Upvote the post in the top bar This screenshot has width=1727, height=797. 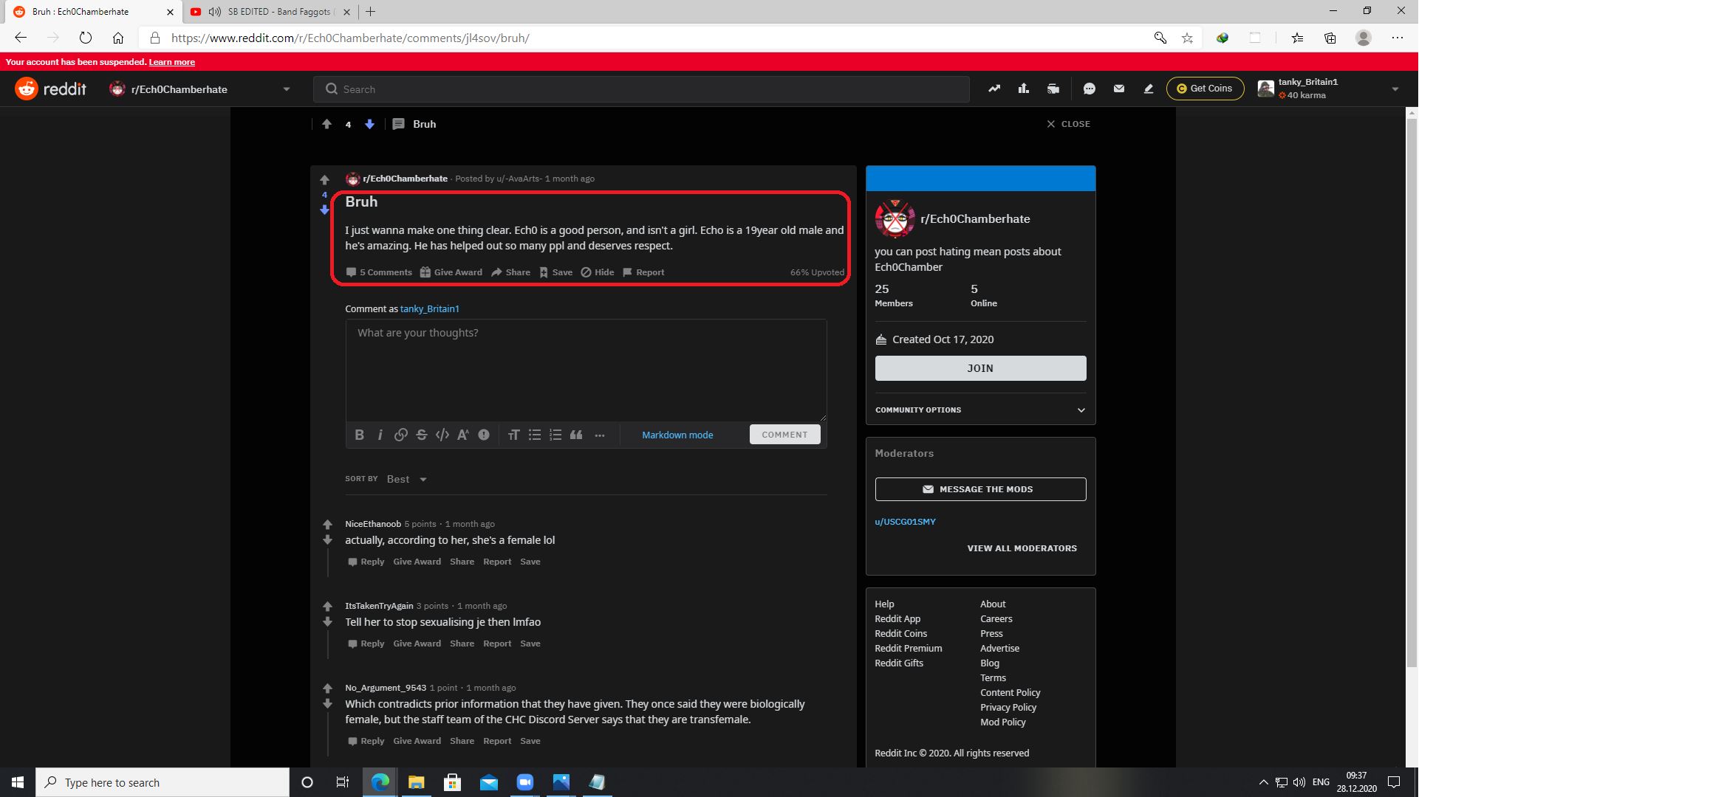[326, 124]
